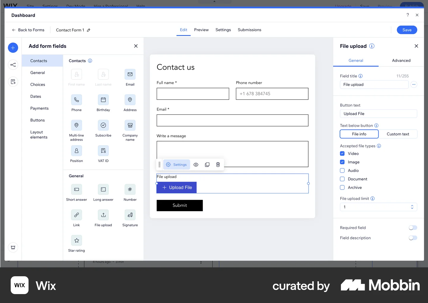Screen dimensions: 428x303
Task: Click info icon beside Contacts heading
Action: 90,61
